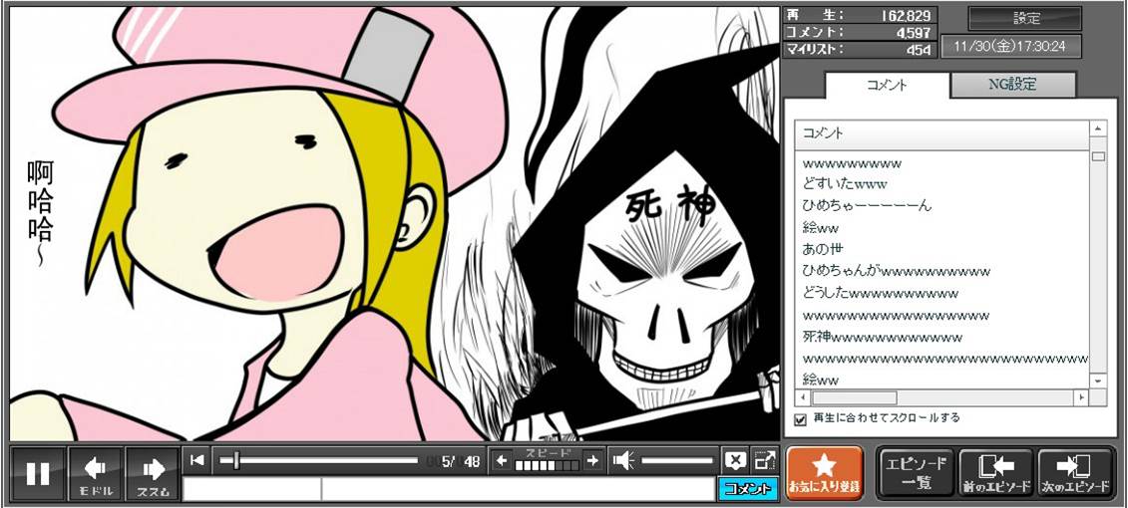Click the モドル back arrow button
The width and height of the screenshot is (1128, 508).
click(x=96, y=473)
